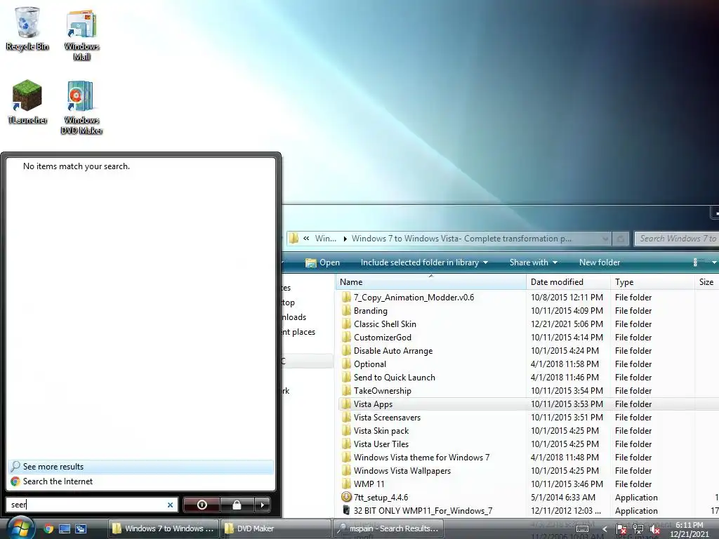Viewport: 719px width, 539px height.
Task: Select the Optional folder icon
Action: [x=346, y=364]
